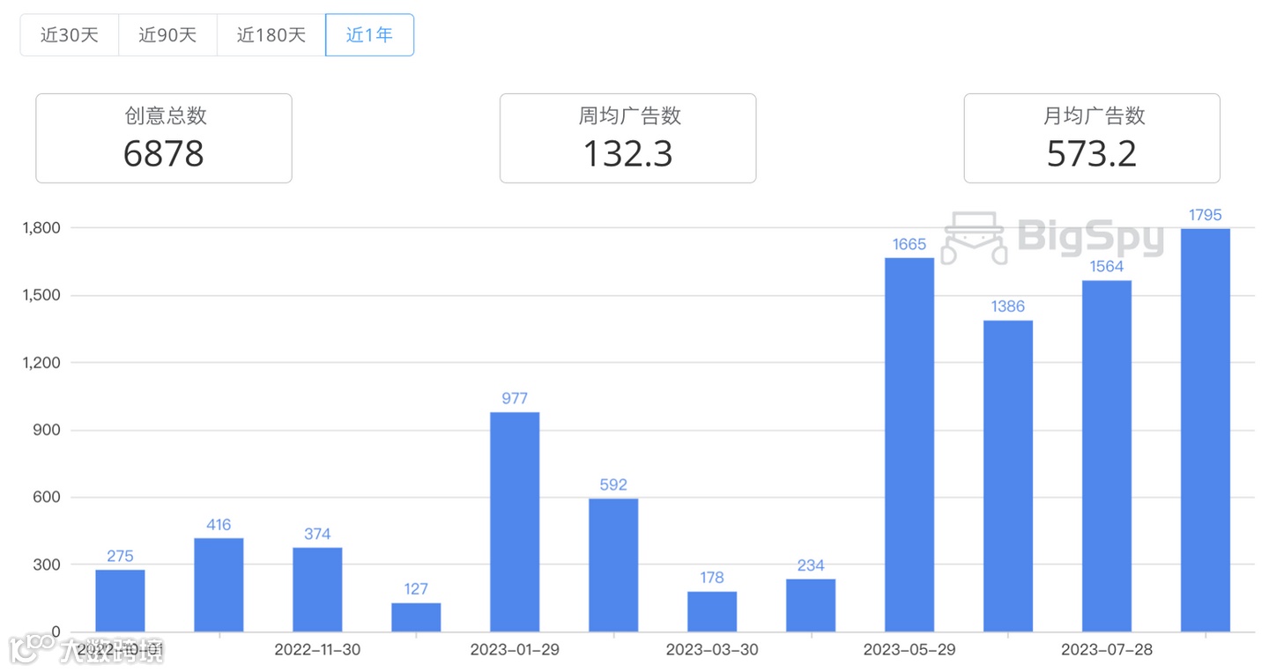
Task: Click the bar labeled 1665
Action: (x=909, y=445)
